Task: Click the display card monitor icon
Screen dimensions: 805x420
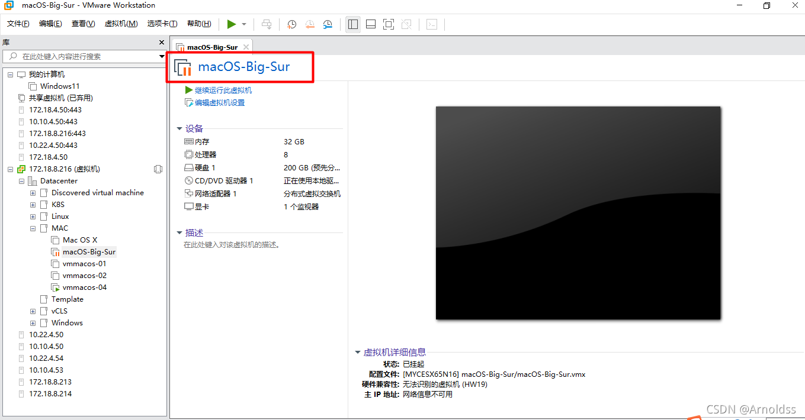Action: tap(189, 207)
